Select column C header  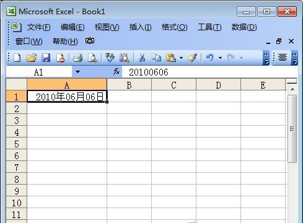[174, 85]
